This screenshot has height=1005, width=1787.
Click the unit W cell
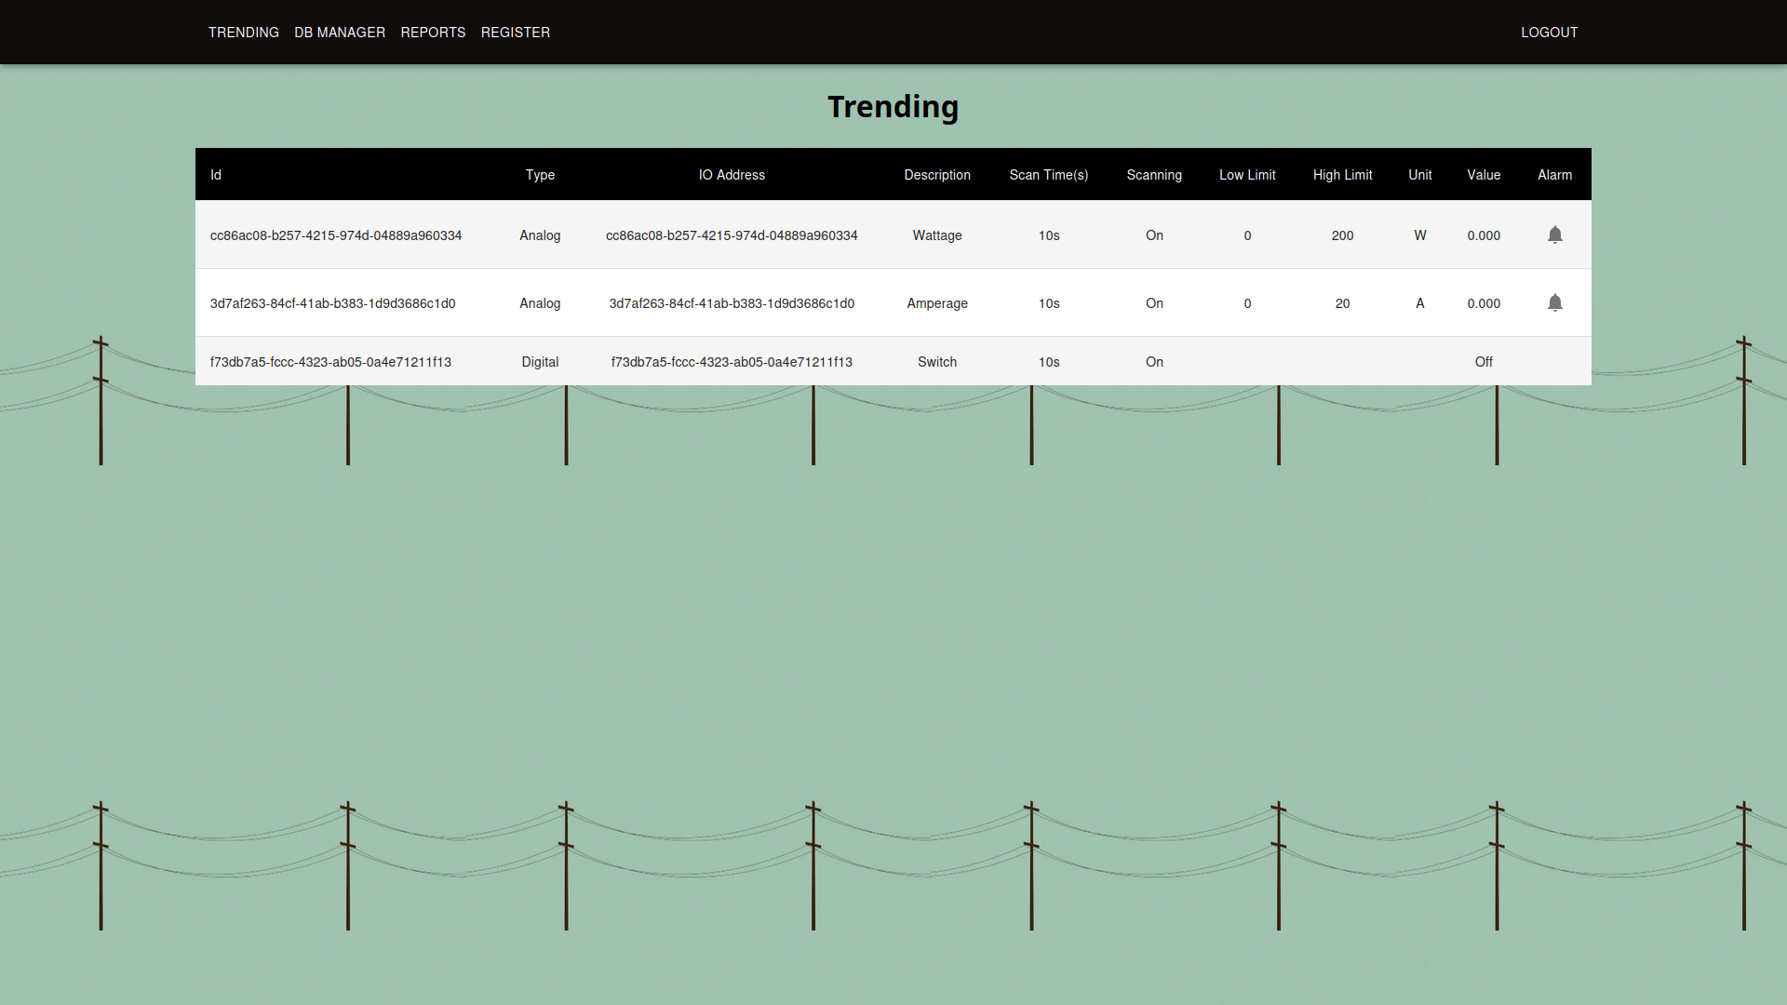point(1420,235)
